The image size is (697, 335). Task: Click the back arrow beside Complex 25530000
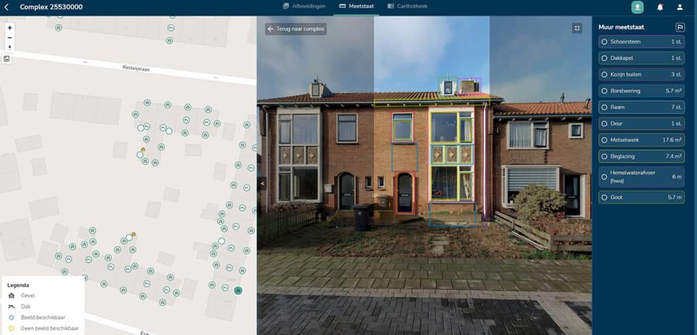[7, 7]
